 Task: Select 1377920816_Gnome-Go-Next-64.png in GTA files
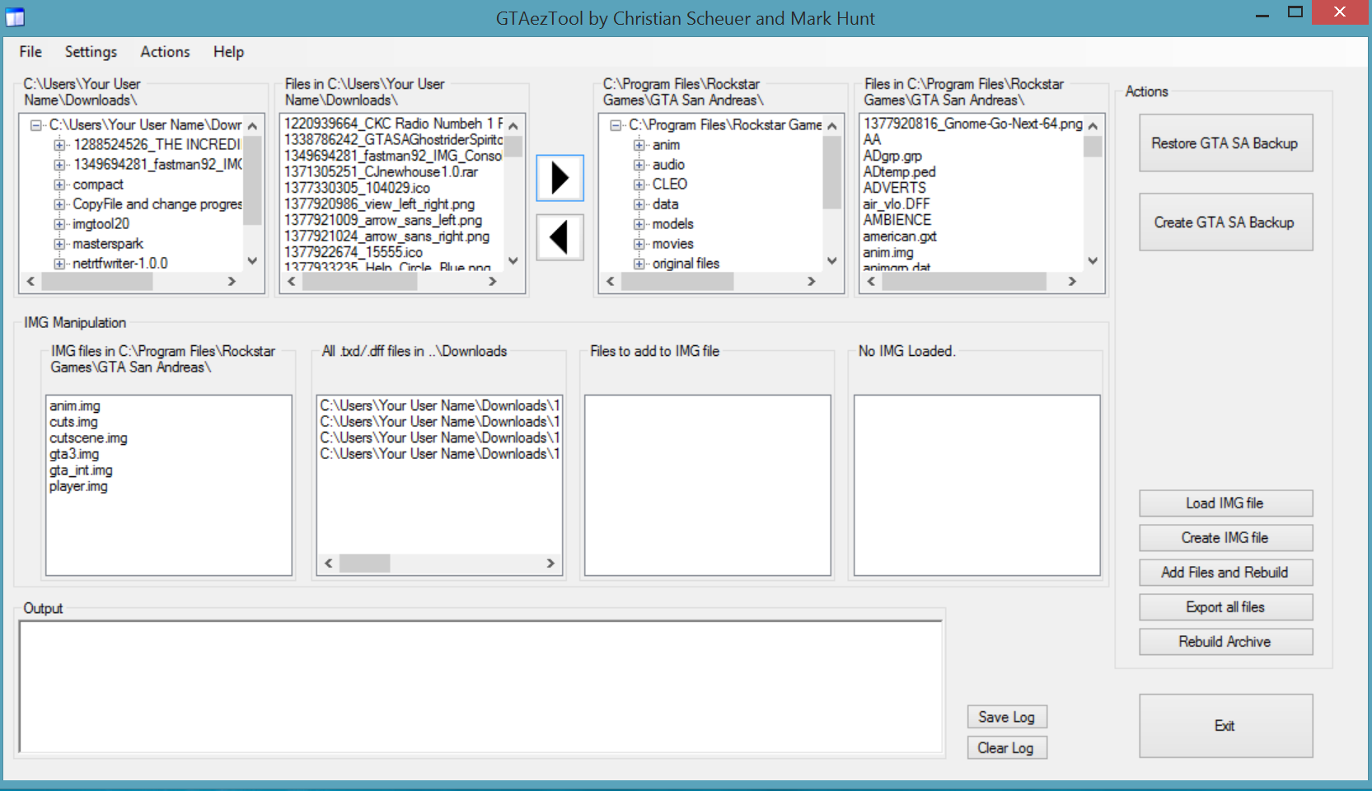[x=972, y=124]
